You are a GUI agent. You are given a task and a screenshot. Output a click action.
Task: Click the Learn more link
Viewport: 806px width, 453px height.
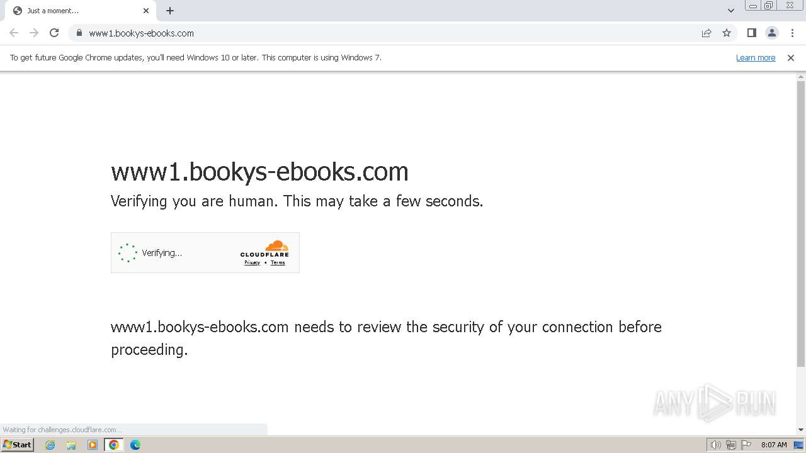(x=755, y=57)
